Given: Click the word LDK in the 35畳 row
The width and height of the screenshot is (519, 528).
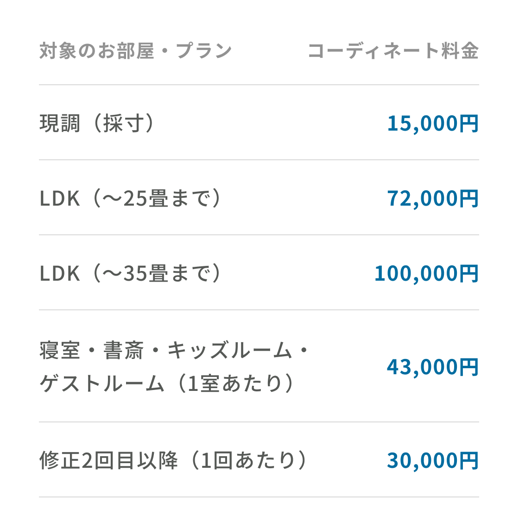Looking at the screenshot, I should pyautogui.click(x=60, y=273).
